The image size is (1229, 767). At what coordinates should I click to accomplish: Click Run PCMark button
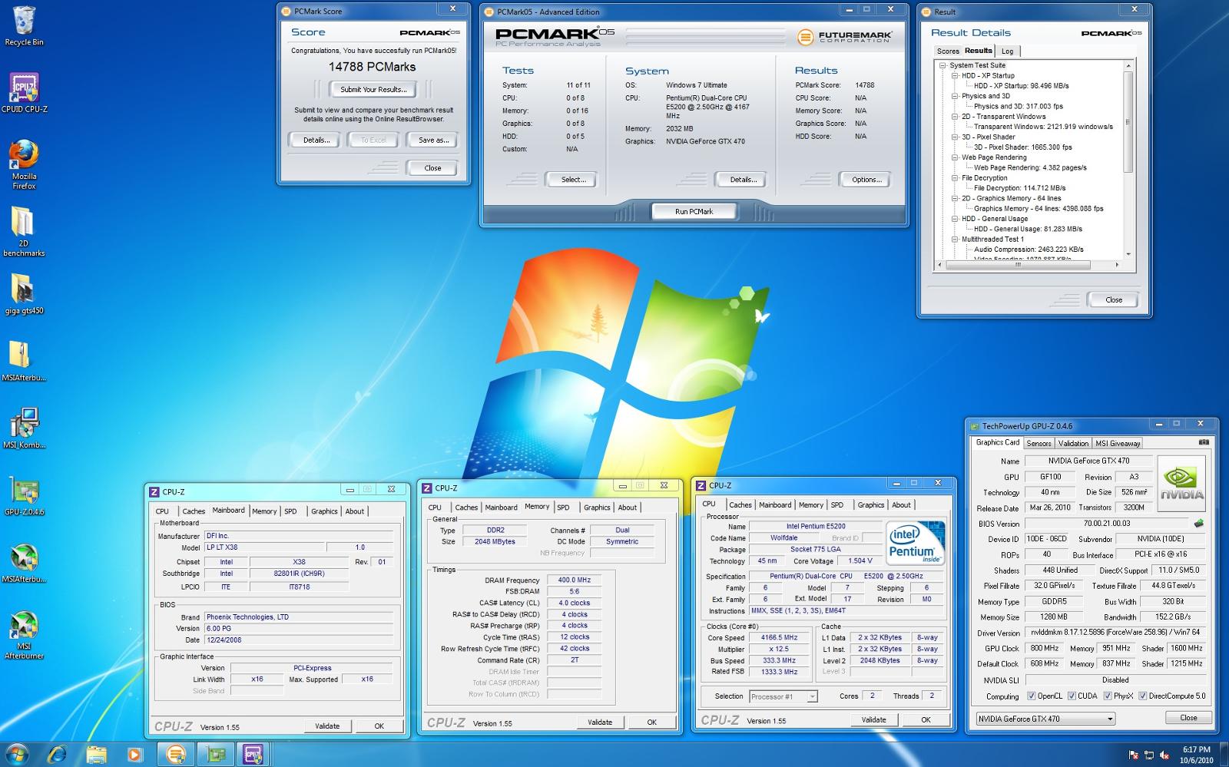(x=694, y=212)
